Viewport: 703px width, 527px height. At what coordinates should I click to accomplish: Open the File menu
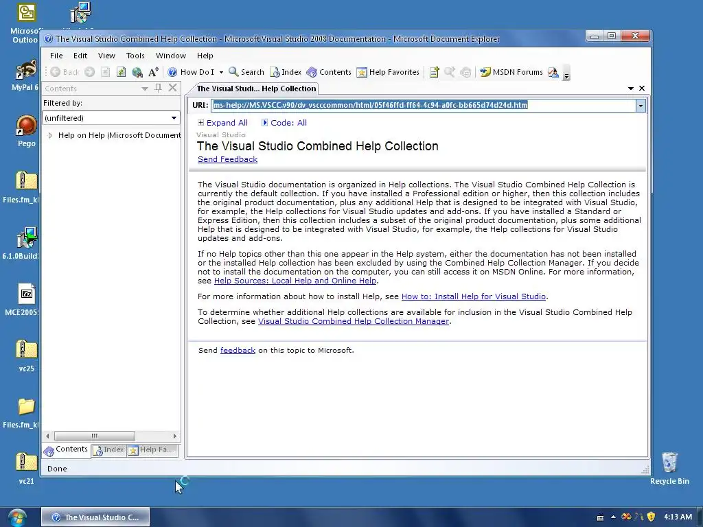[x=56, y=56]
